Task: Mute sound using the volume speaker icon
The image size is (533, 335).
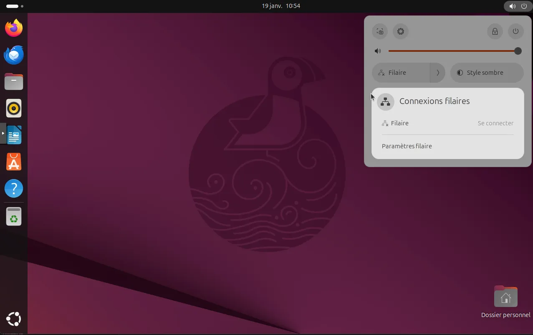Action: pyautogui.click(x=378, y=51)
